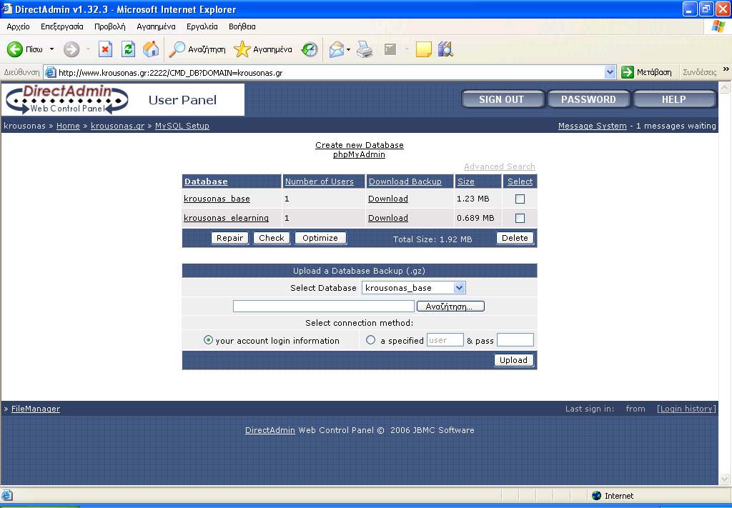This screenshot has height=508, width=732.
Task: Click the Windows flag logo
Action: [x=718, y=26]
